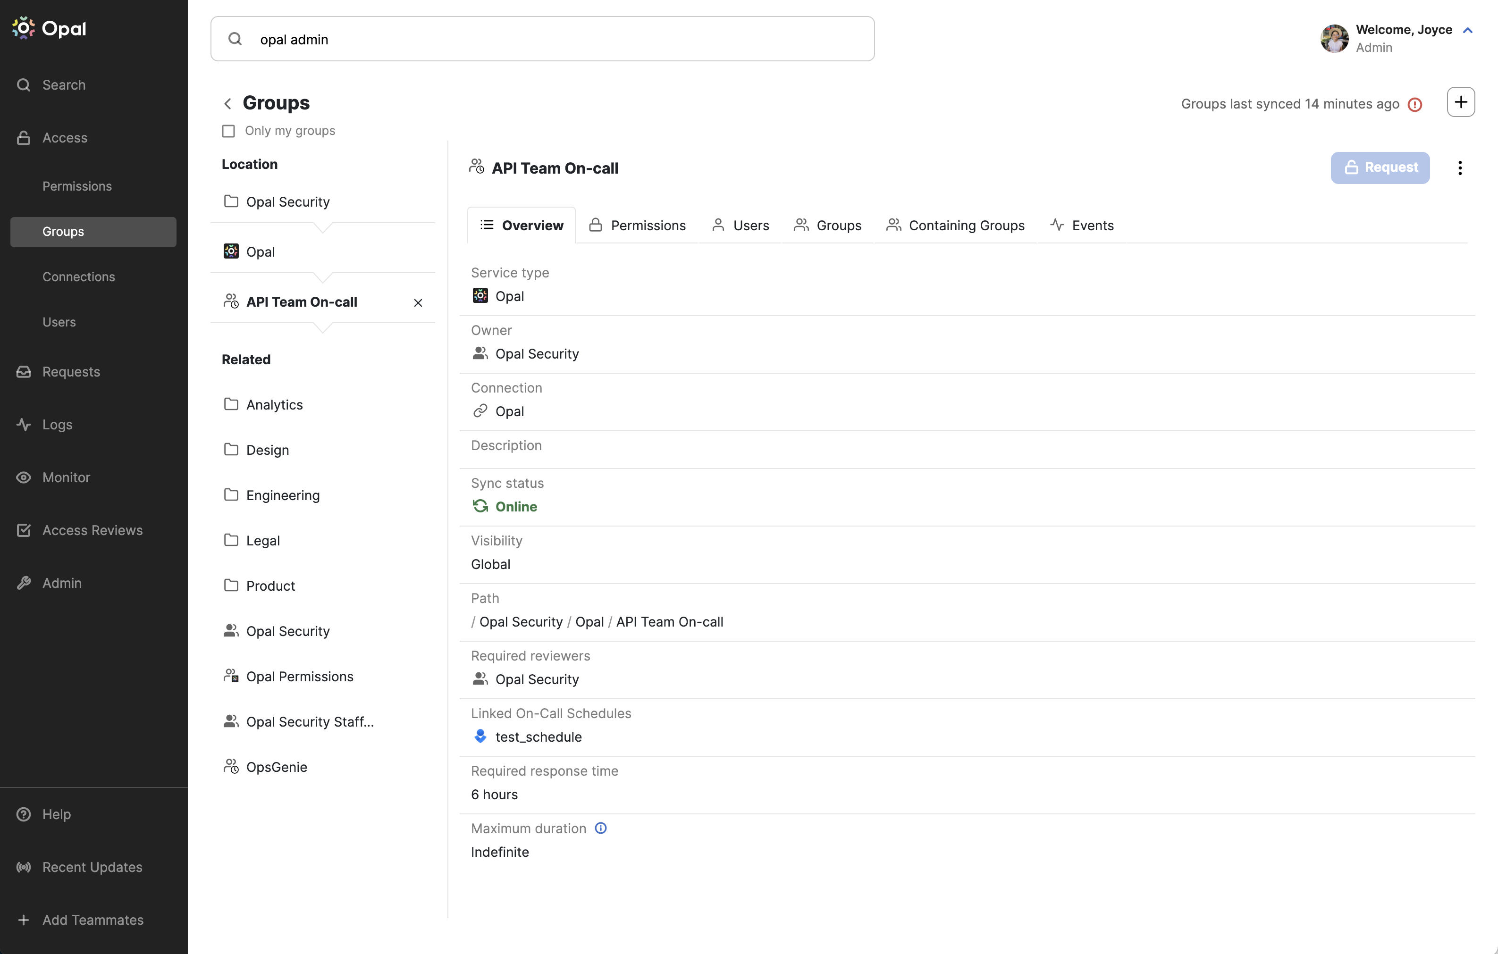This screenshot has height=954, width=1498.
Task: Switch to the Permissions tab
Action: point(637,225)
